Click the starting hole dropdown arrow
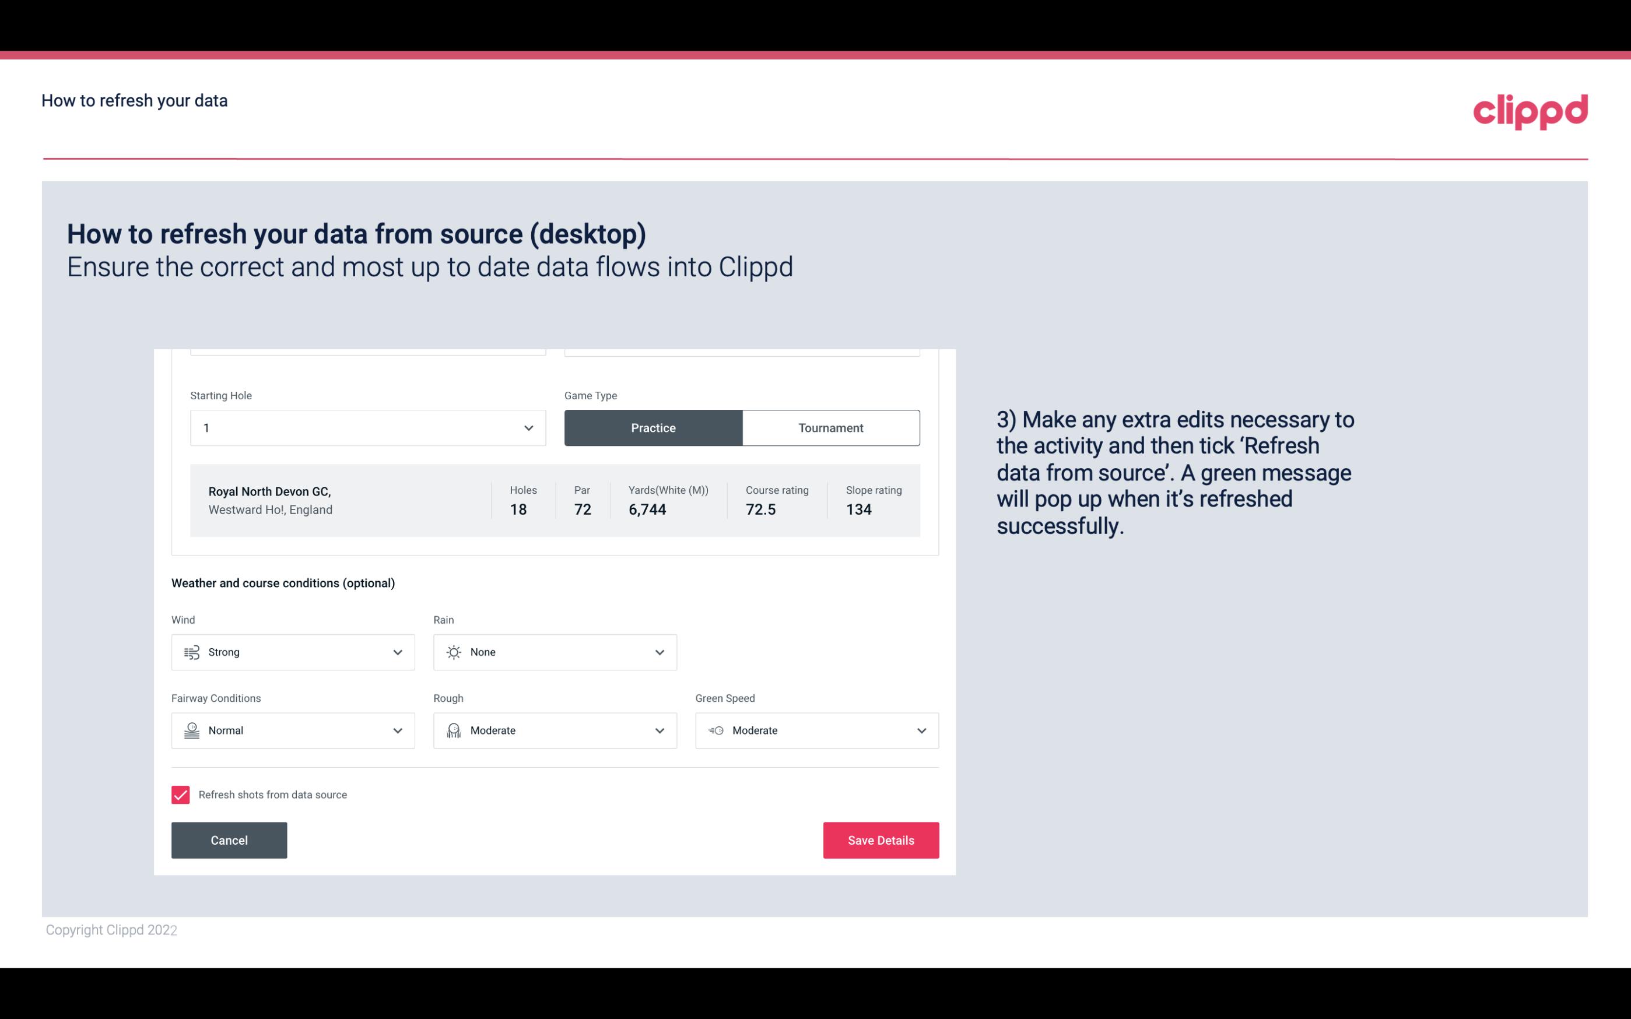1631x1019 pixels. [527, 427]
